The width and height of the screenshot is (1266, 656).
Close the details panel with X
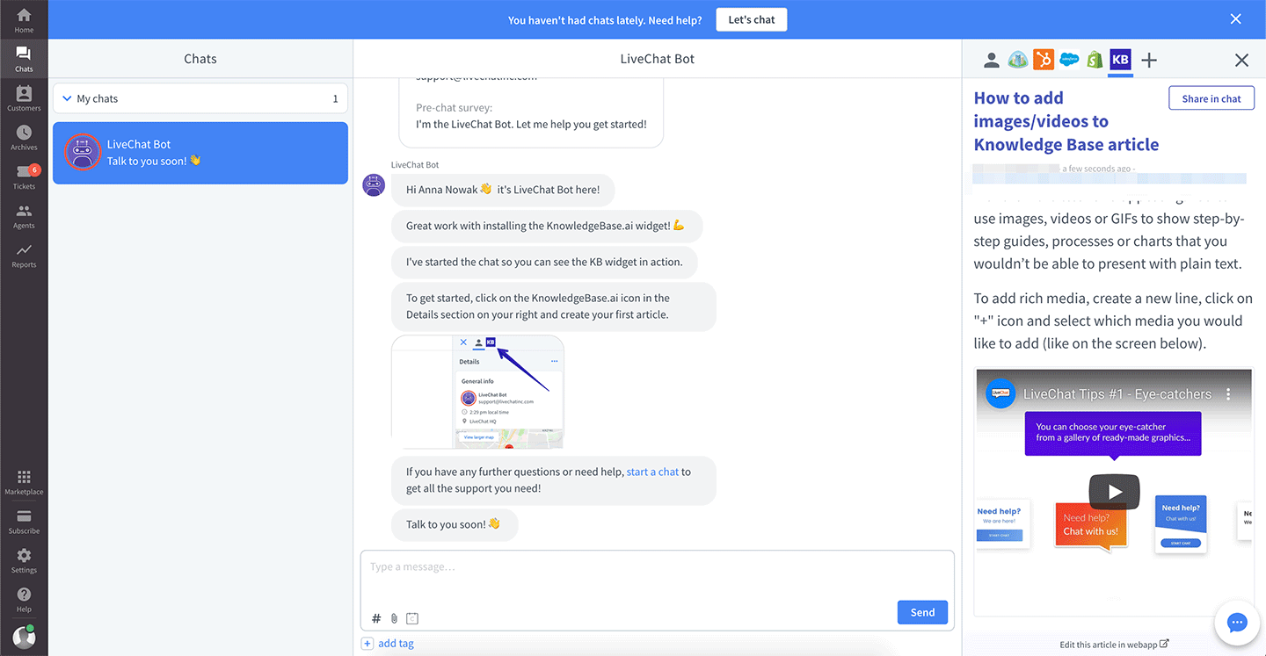(x=1241, y=60)
